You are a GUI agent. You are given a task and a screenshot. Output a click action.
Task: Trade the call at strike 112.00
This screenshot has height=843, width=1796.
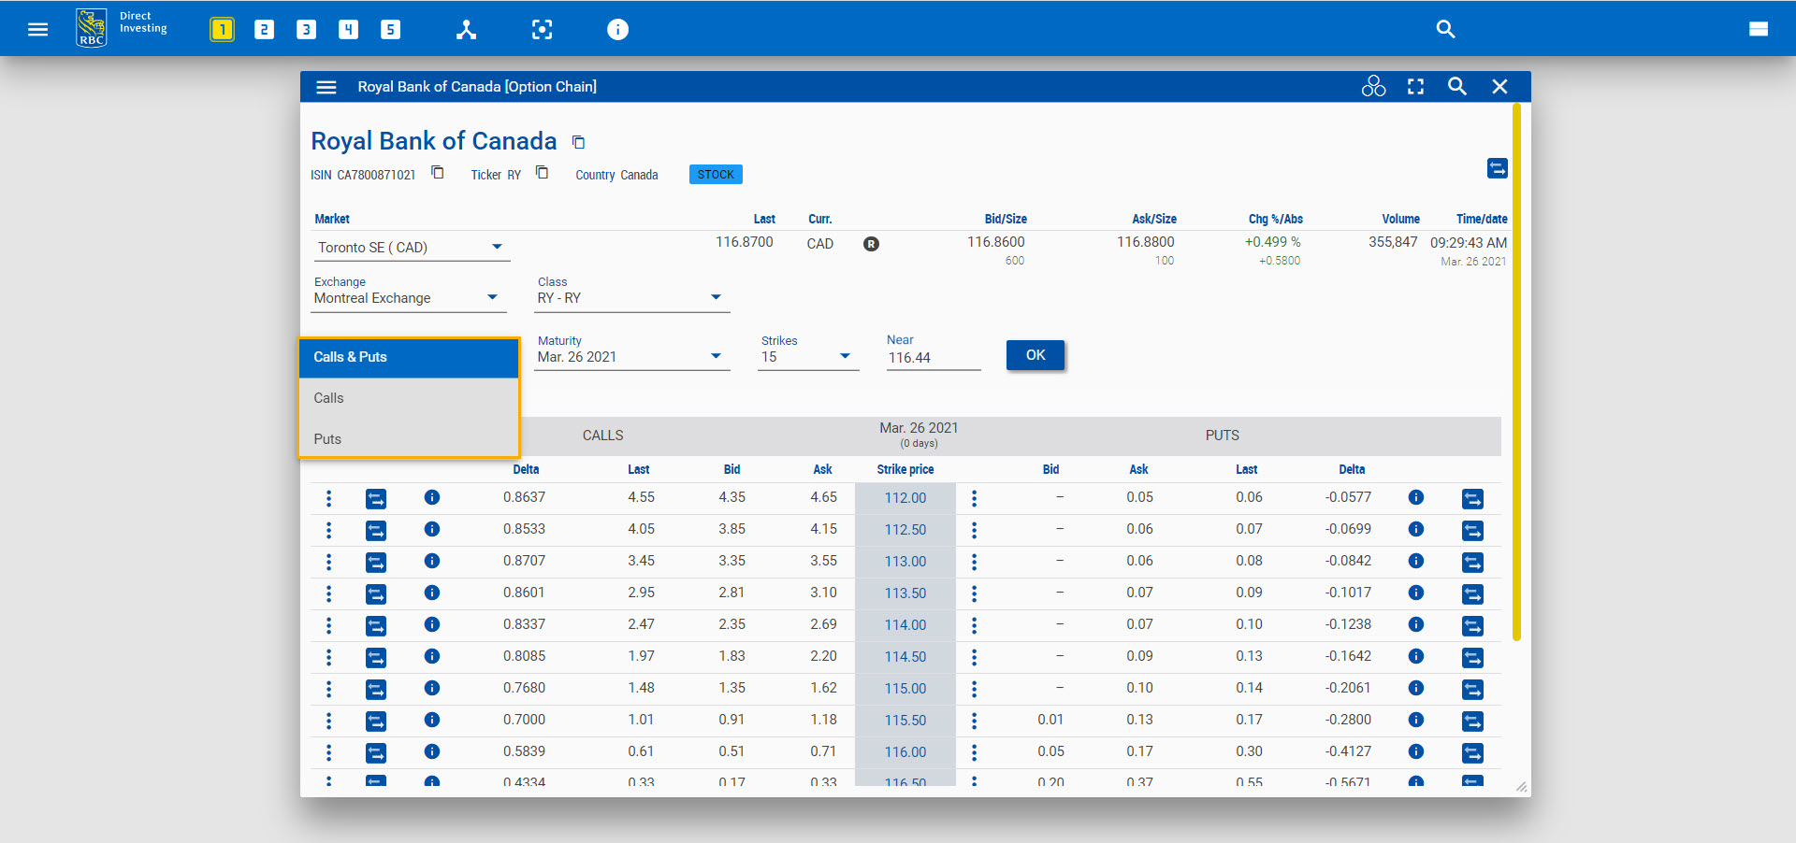376,498
